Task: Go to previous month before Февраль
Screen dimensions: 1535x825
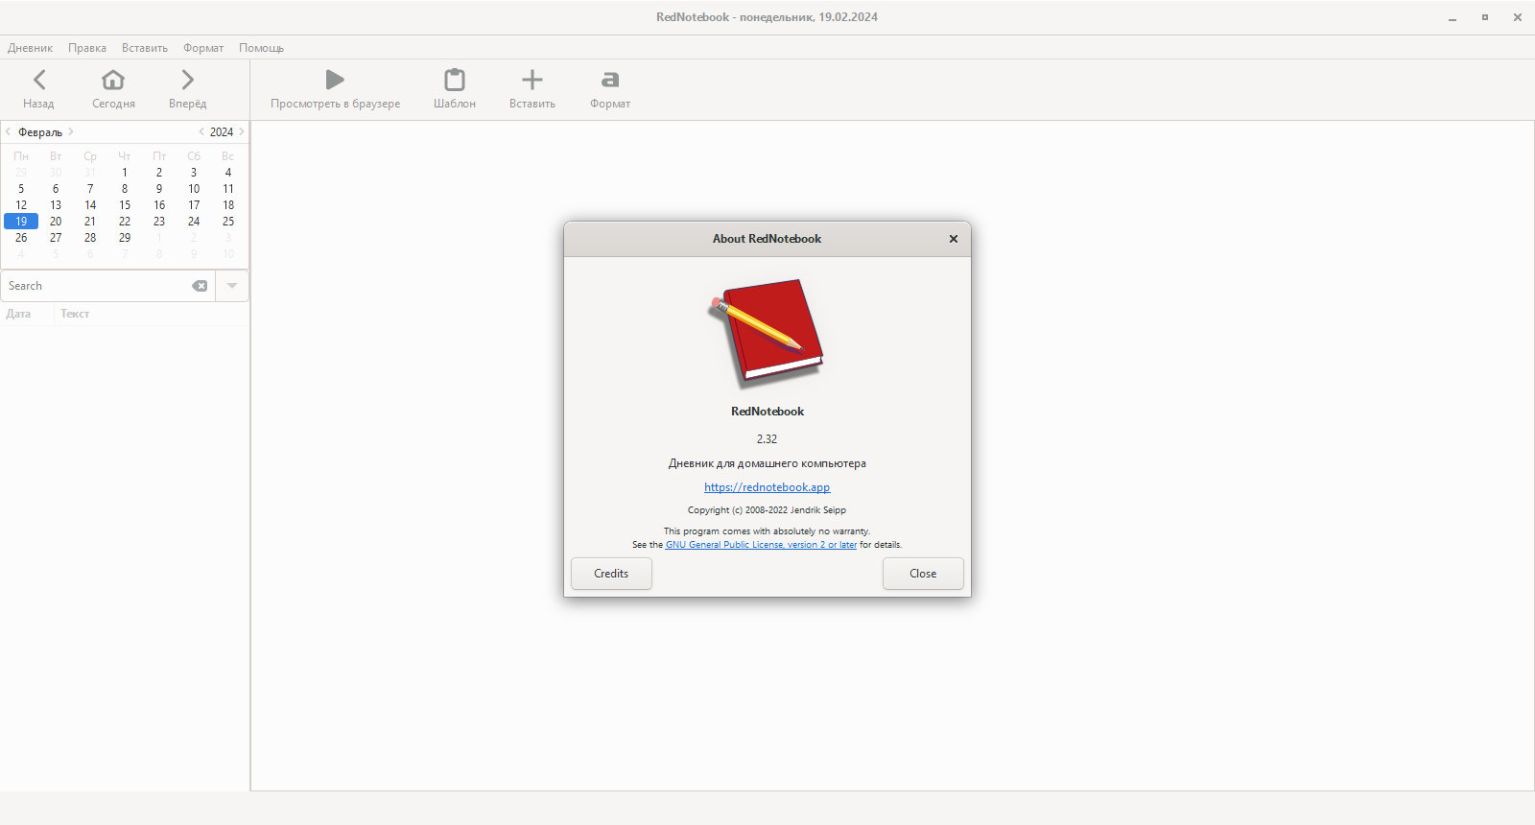Action: 9,132
